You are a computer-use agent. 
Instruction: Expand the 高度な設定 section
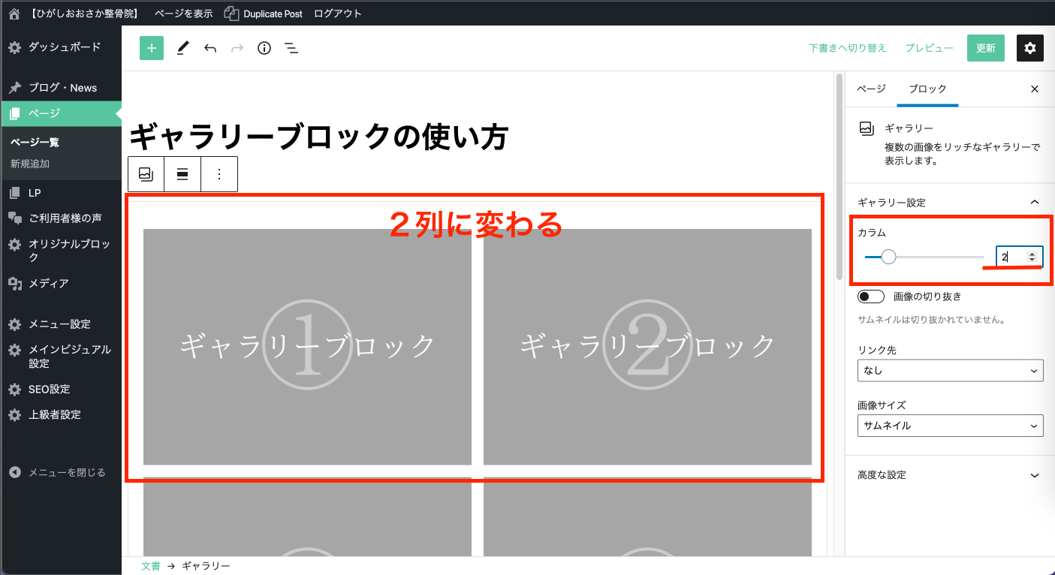click(950, 475)
